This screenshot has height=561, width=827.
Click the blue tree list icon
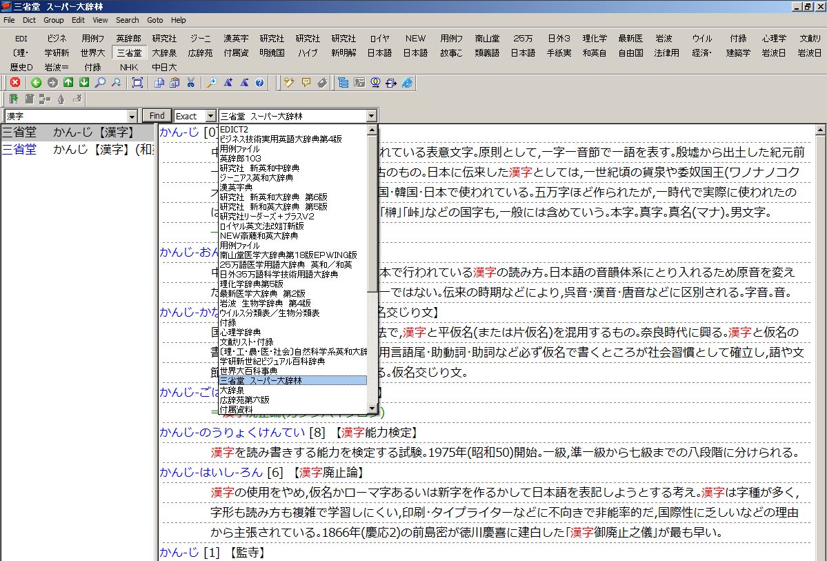point(343,82)
